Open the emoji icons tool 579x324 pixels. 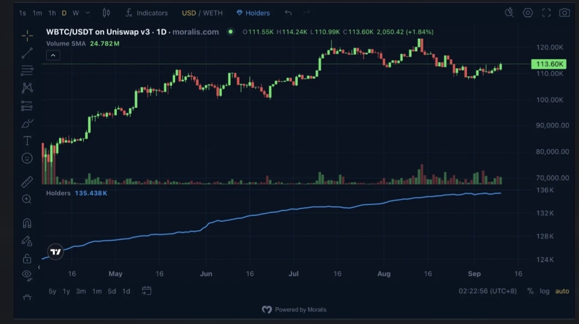(27, 158)
